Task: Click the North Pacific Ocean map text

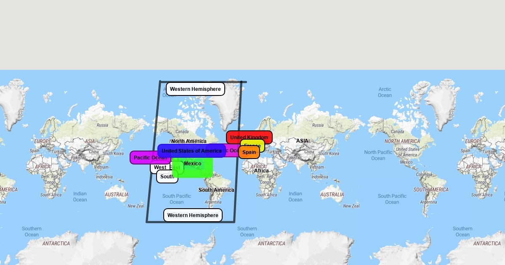Action: click(378, 155)
